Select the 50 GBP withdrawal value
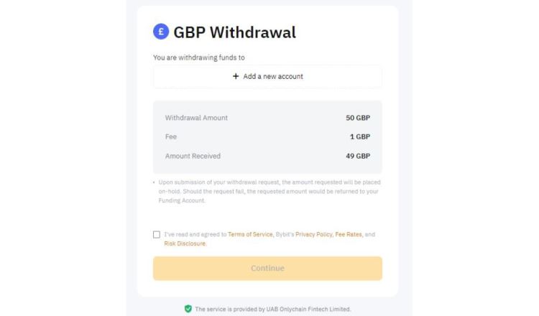 click(358, 118)
